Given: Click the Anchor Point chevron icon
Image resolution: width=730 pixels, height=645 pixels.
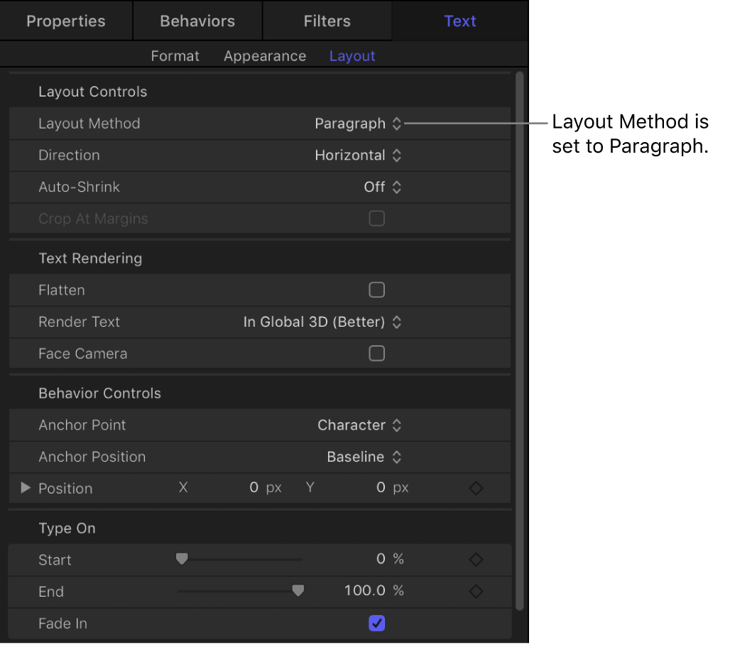Looking at the screenshot, I should pyautogui.click(x=397, y=425).
